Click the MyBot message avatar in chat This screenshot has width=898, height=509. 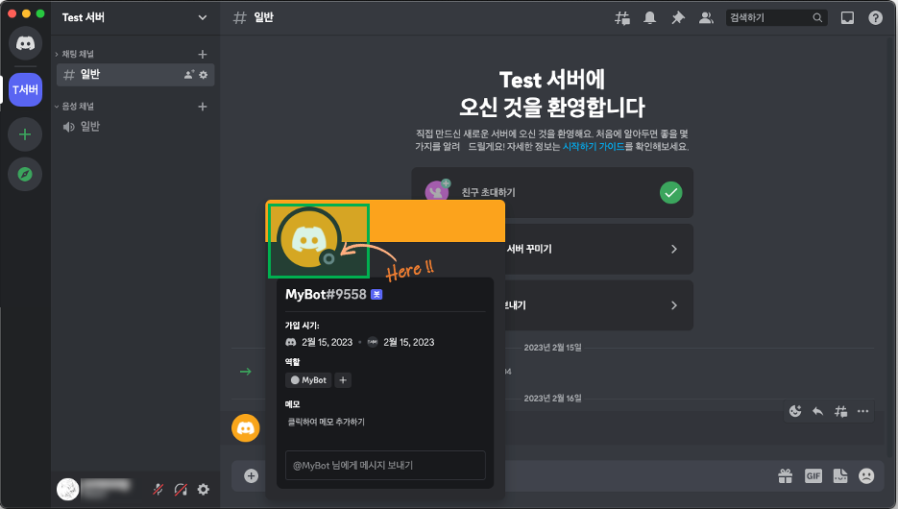(x=246, y=428)
